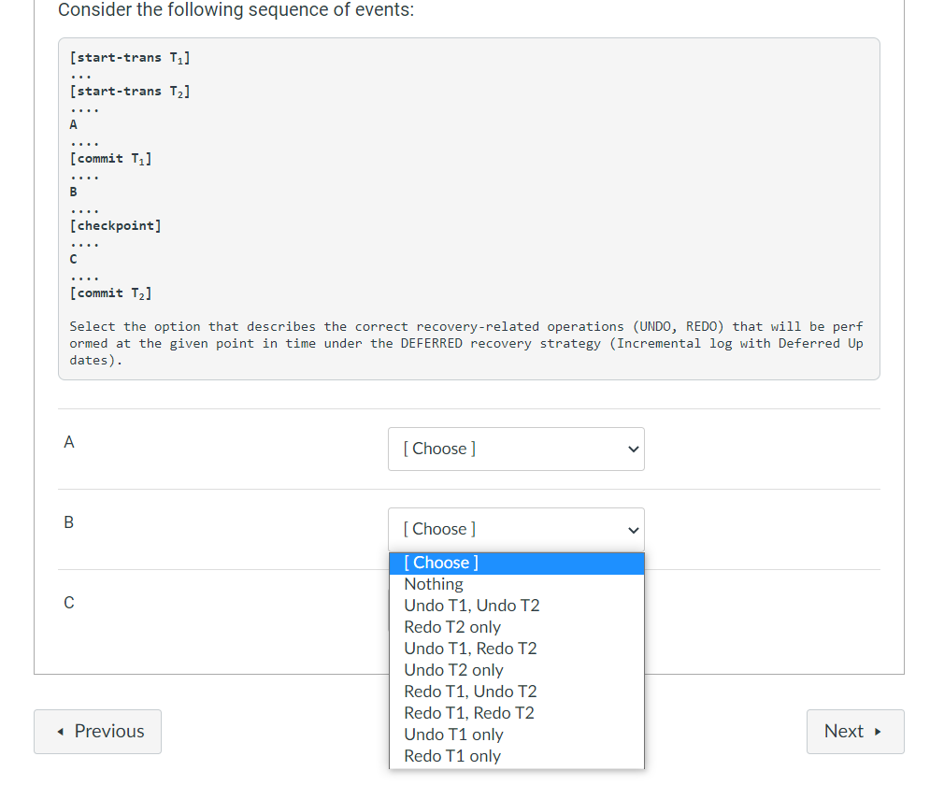Click the 'Select the option that describes' instruction text

465,343
